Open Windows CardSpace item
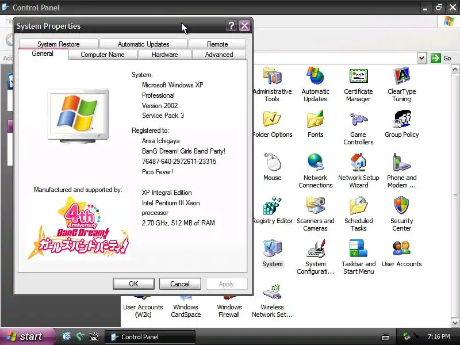Screen dimensions: 460x345 tap(186, 310)
